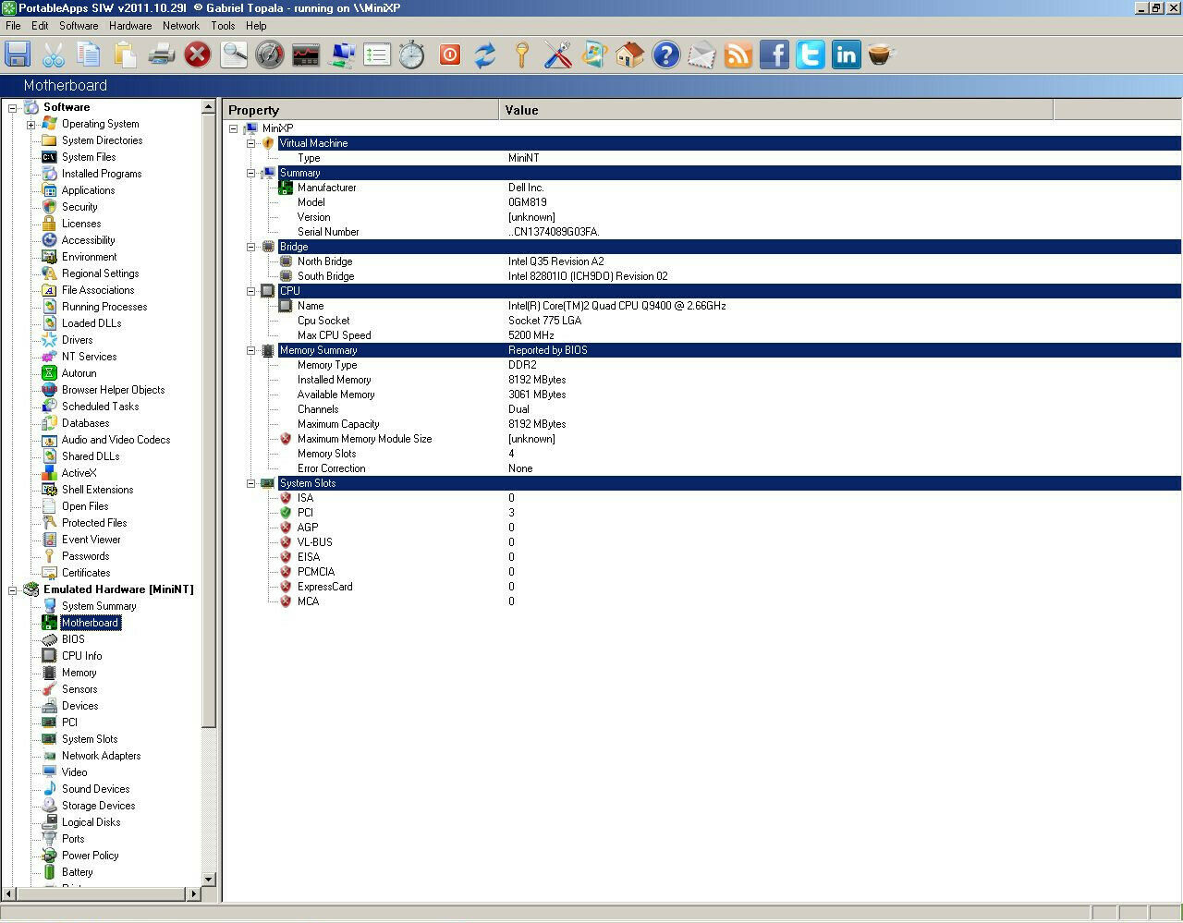Click the Property column header
Viewport: 1183px width, 923px height.
pos(360,110)
